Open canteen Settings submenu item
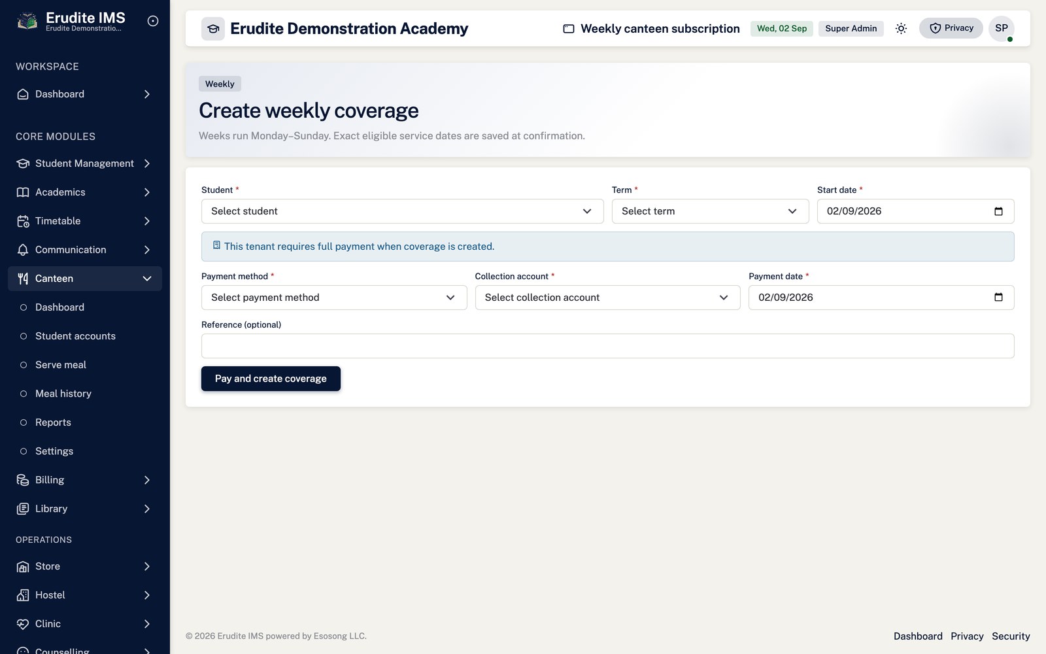This screenshot has height=654, width=1046. click(x=85, y=451)
